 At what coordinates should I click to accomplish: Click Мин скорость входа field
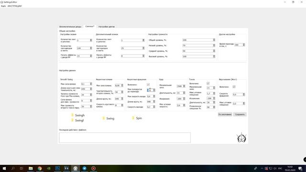click(x=151, y=97)
